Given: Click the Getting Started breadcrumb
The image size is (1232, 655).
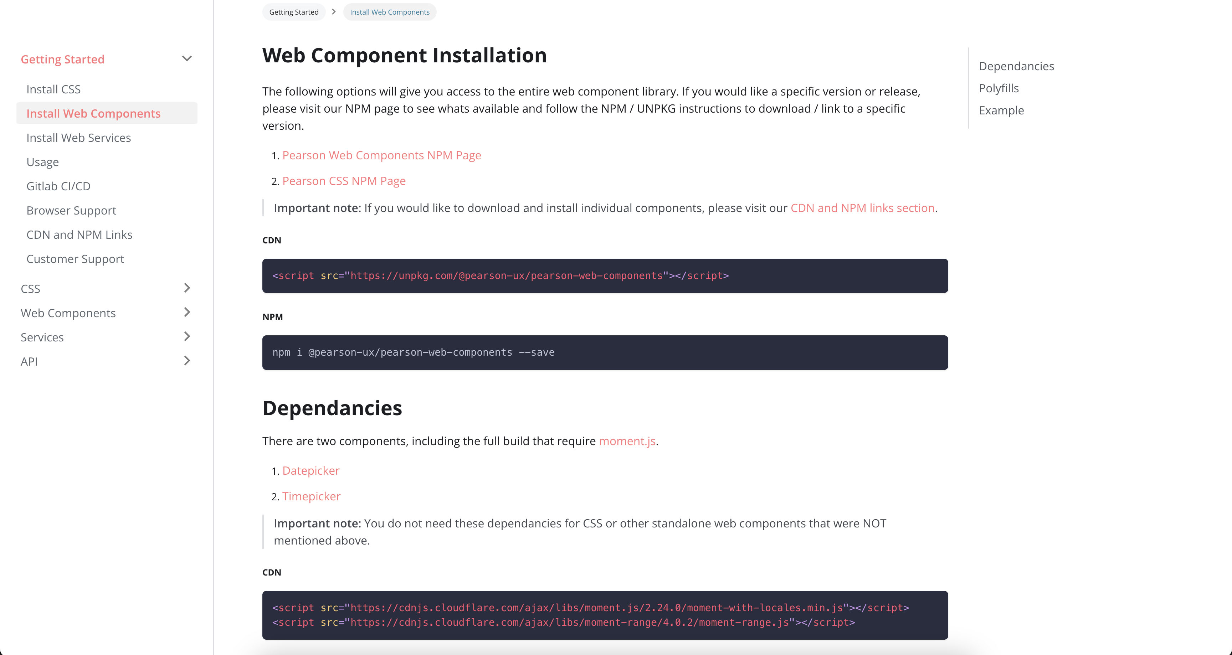Looking at the screenshot, I should [x=294, y=12].
